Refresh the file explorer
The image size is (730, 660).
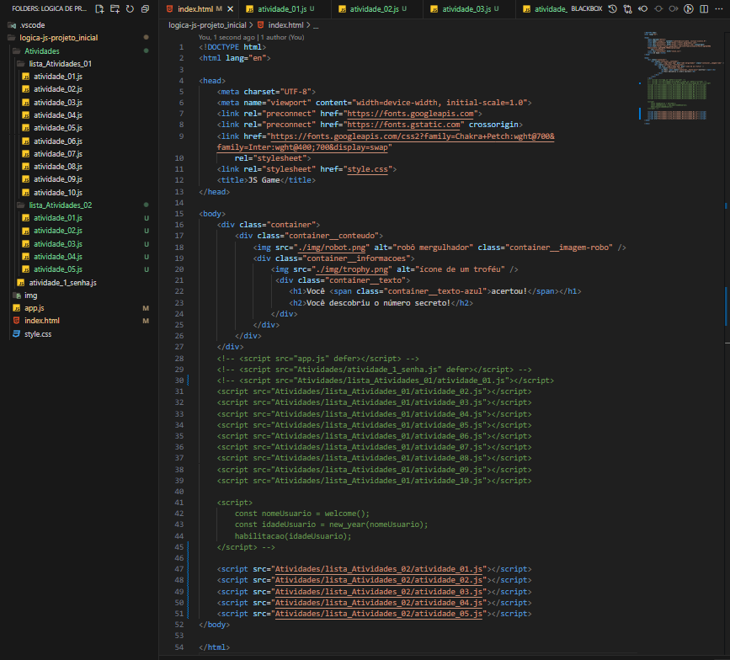pos(129,8)
